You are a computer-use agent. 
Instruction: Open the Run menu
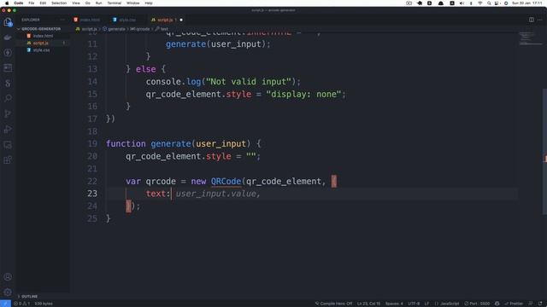99,3
